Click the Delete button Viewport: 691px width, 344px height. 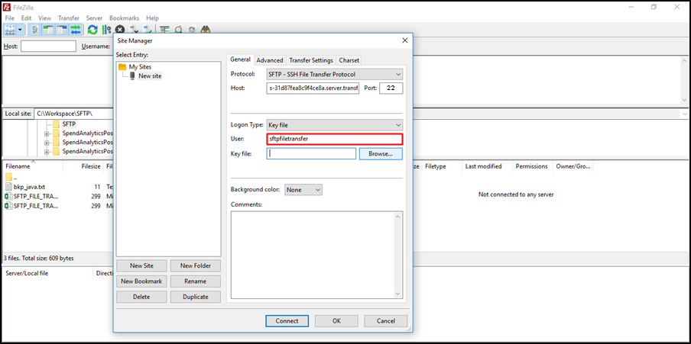142,297
